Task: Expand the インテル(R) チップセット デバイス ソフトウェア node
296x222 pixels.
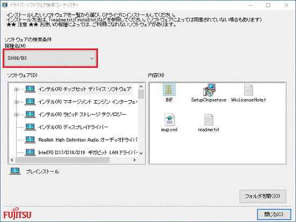Action: (17, 89)
